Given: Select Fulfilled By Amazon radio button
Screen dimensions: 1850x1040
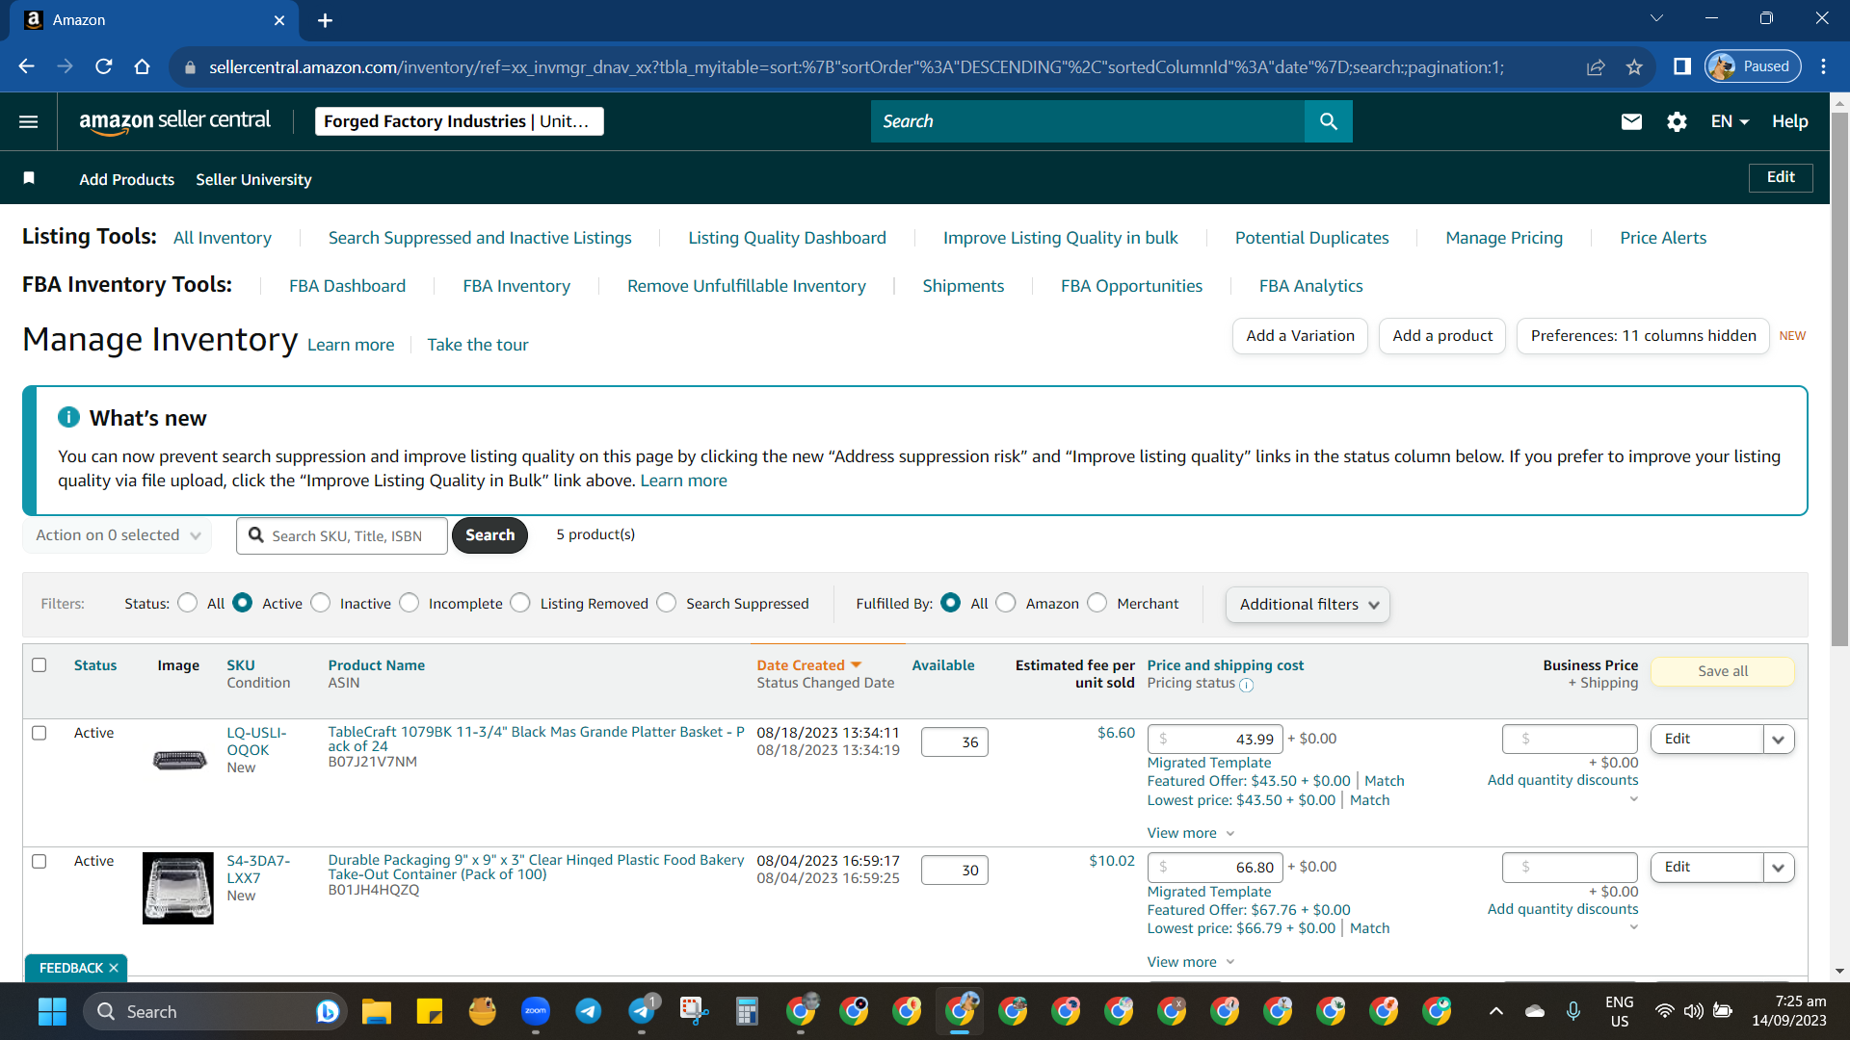Looking at the screenshot, I should click(1006, 603).
